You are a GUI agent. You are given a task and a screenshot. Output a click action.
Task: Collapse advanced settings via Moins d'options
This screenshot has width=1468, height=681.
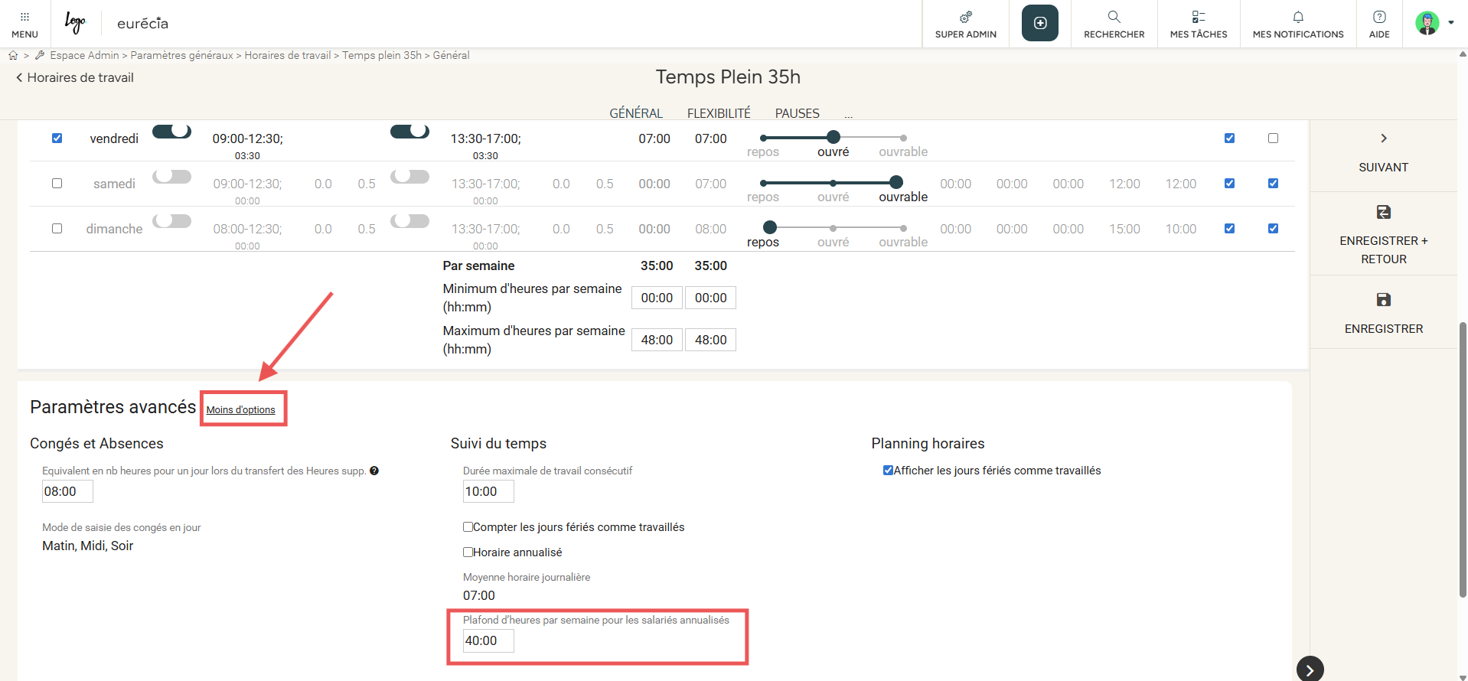click(240, 410)
